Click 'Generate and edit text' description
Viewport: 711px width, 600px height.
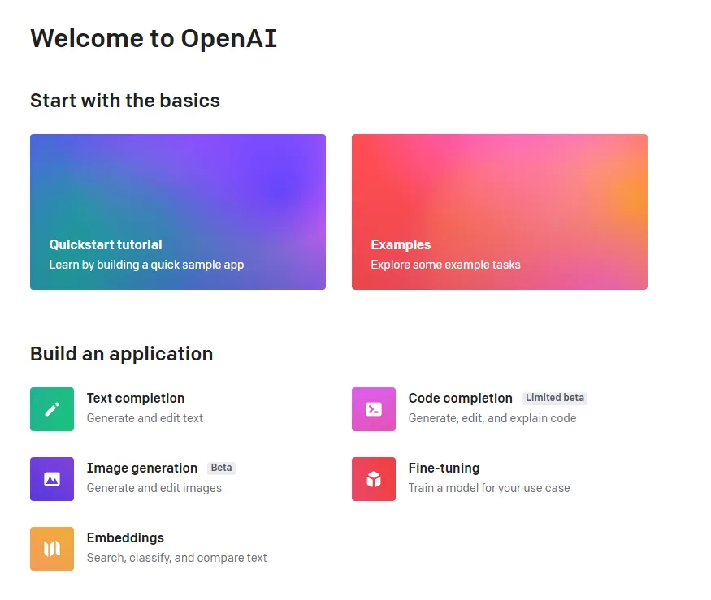[145, 418]
